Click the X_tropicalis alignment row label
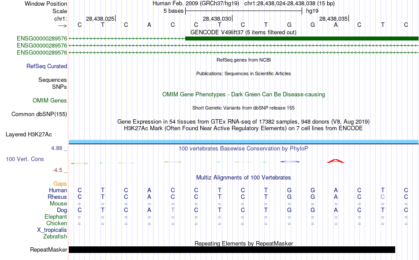This screenshot has width=419, height=260. 52,230
